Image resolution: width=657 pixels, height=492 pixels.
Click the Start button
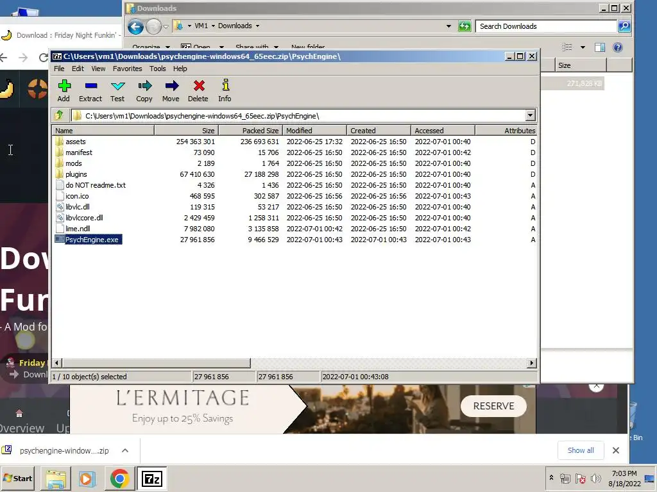(x=18, y=478)
